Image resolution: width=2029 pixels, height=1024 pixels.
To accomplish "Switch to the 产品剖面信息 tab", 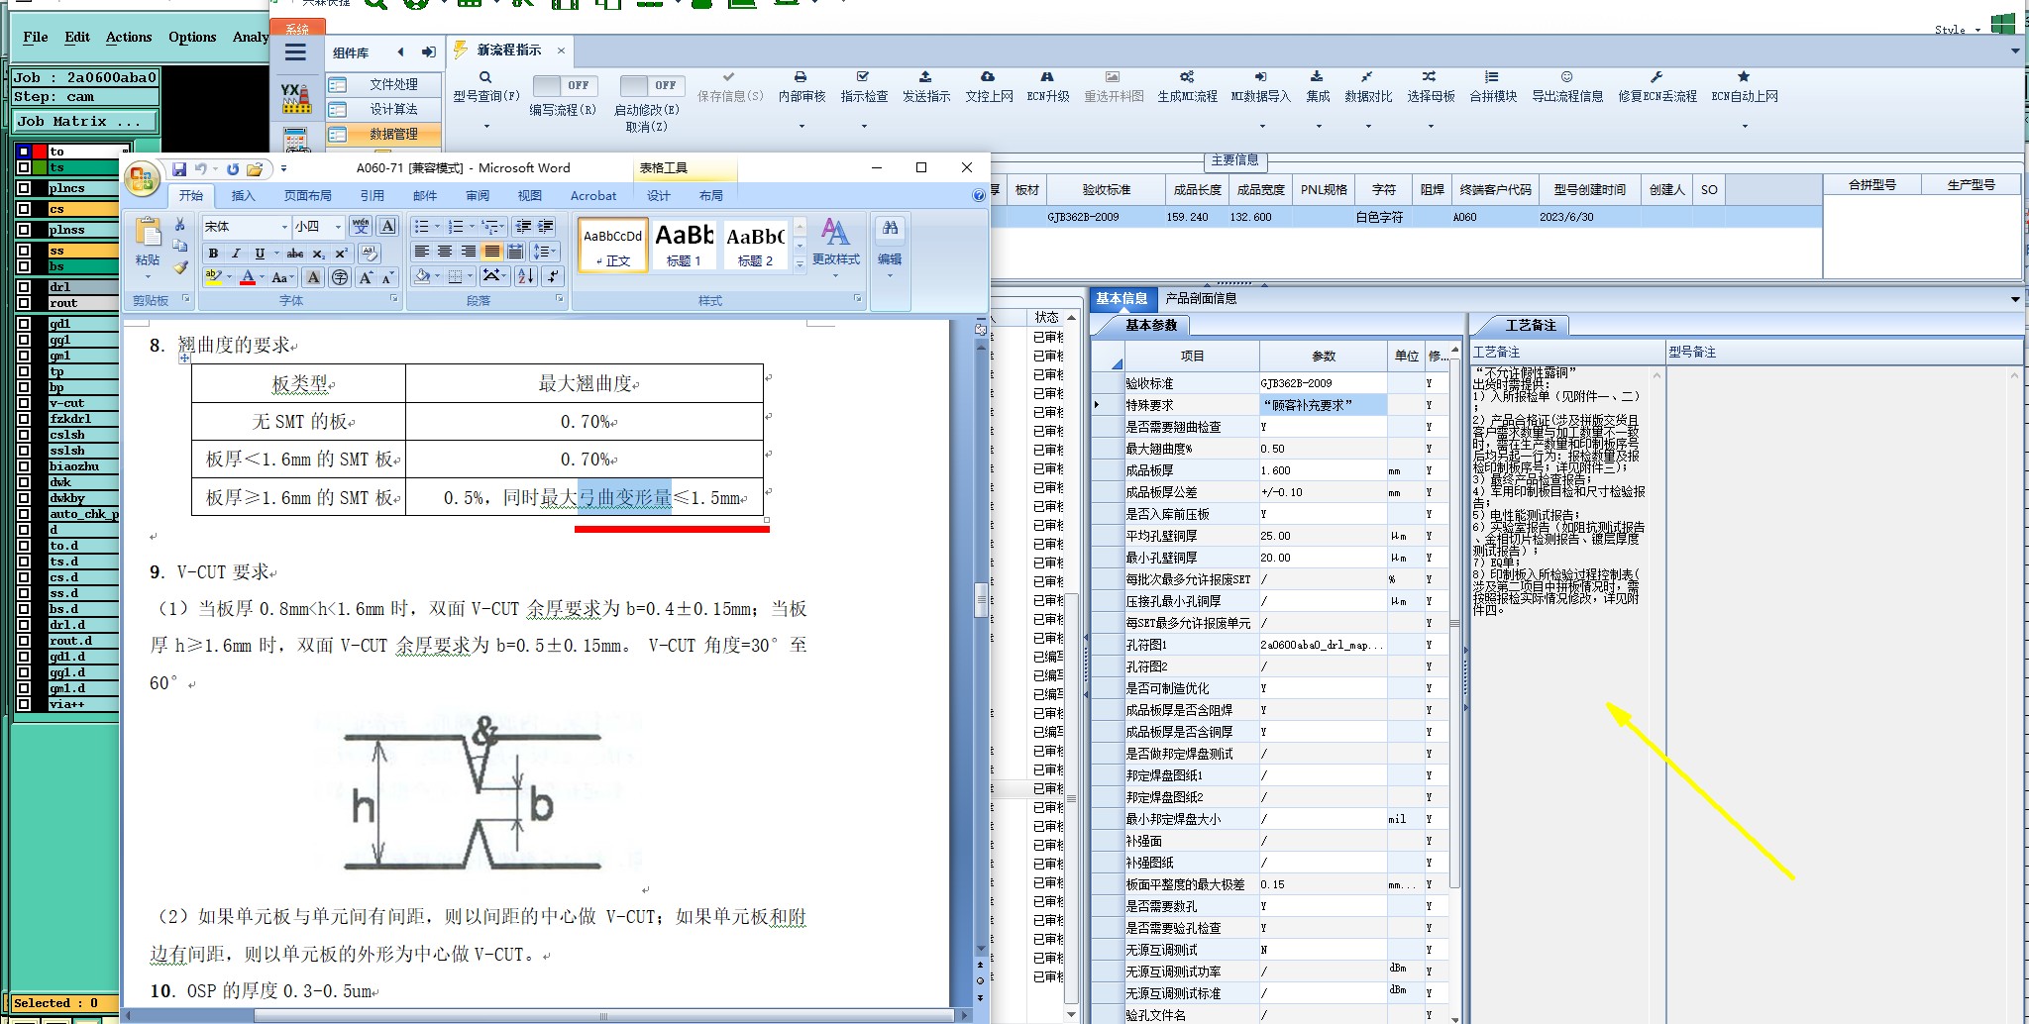I will click(x=1201, y=298).
